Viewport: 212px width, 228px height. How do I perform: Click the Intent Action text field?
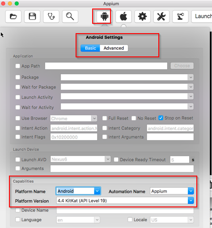pyautogui.click(x=74, y=128)
